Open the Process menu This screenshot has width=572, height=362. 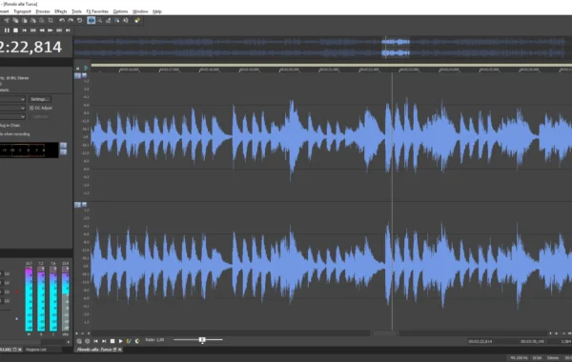coord(43,11)
